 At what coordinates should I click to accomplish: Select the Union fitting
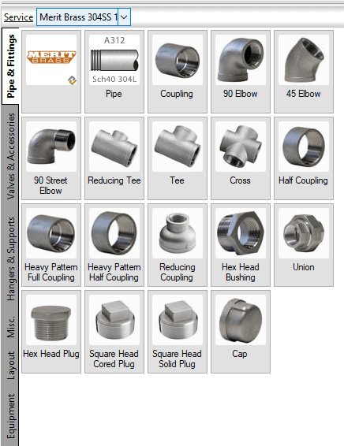tap(304, 245)
